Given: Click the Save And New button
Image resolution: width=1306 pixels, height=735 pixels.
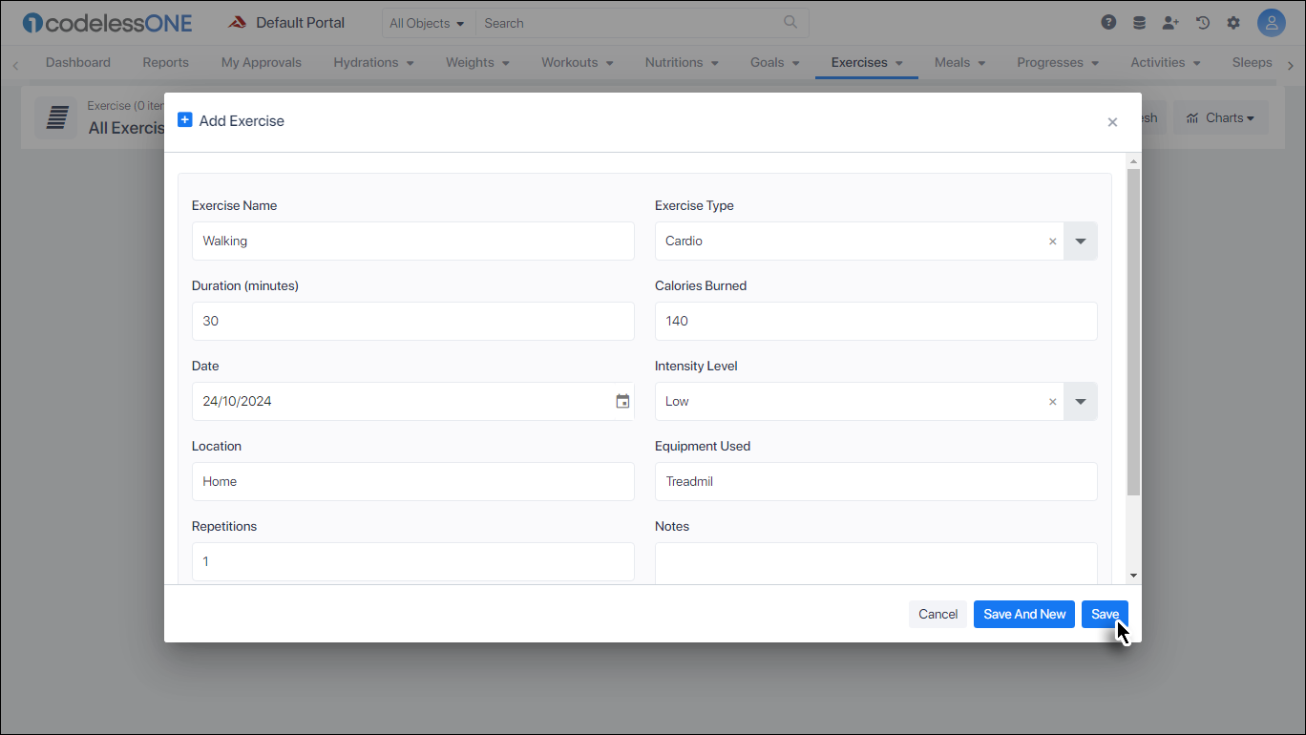Looking at the screenshot, I should pyautogui.click(x=1023, y=614).
